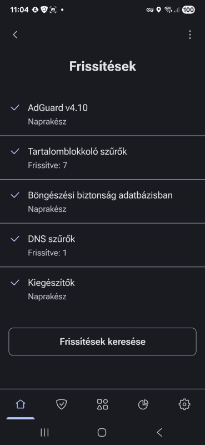Select the DNS szűrők row

[102, 245]
